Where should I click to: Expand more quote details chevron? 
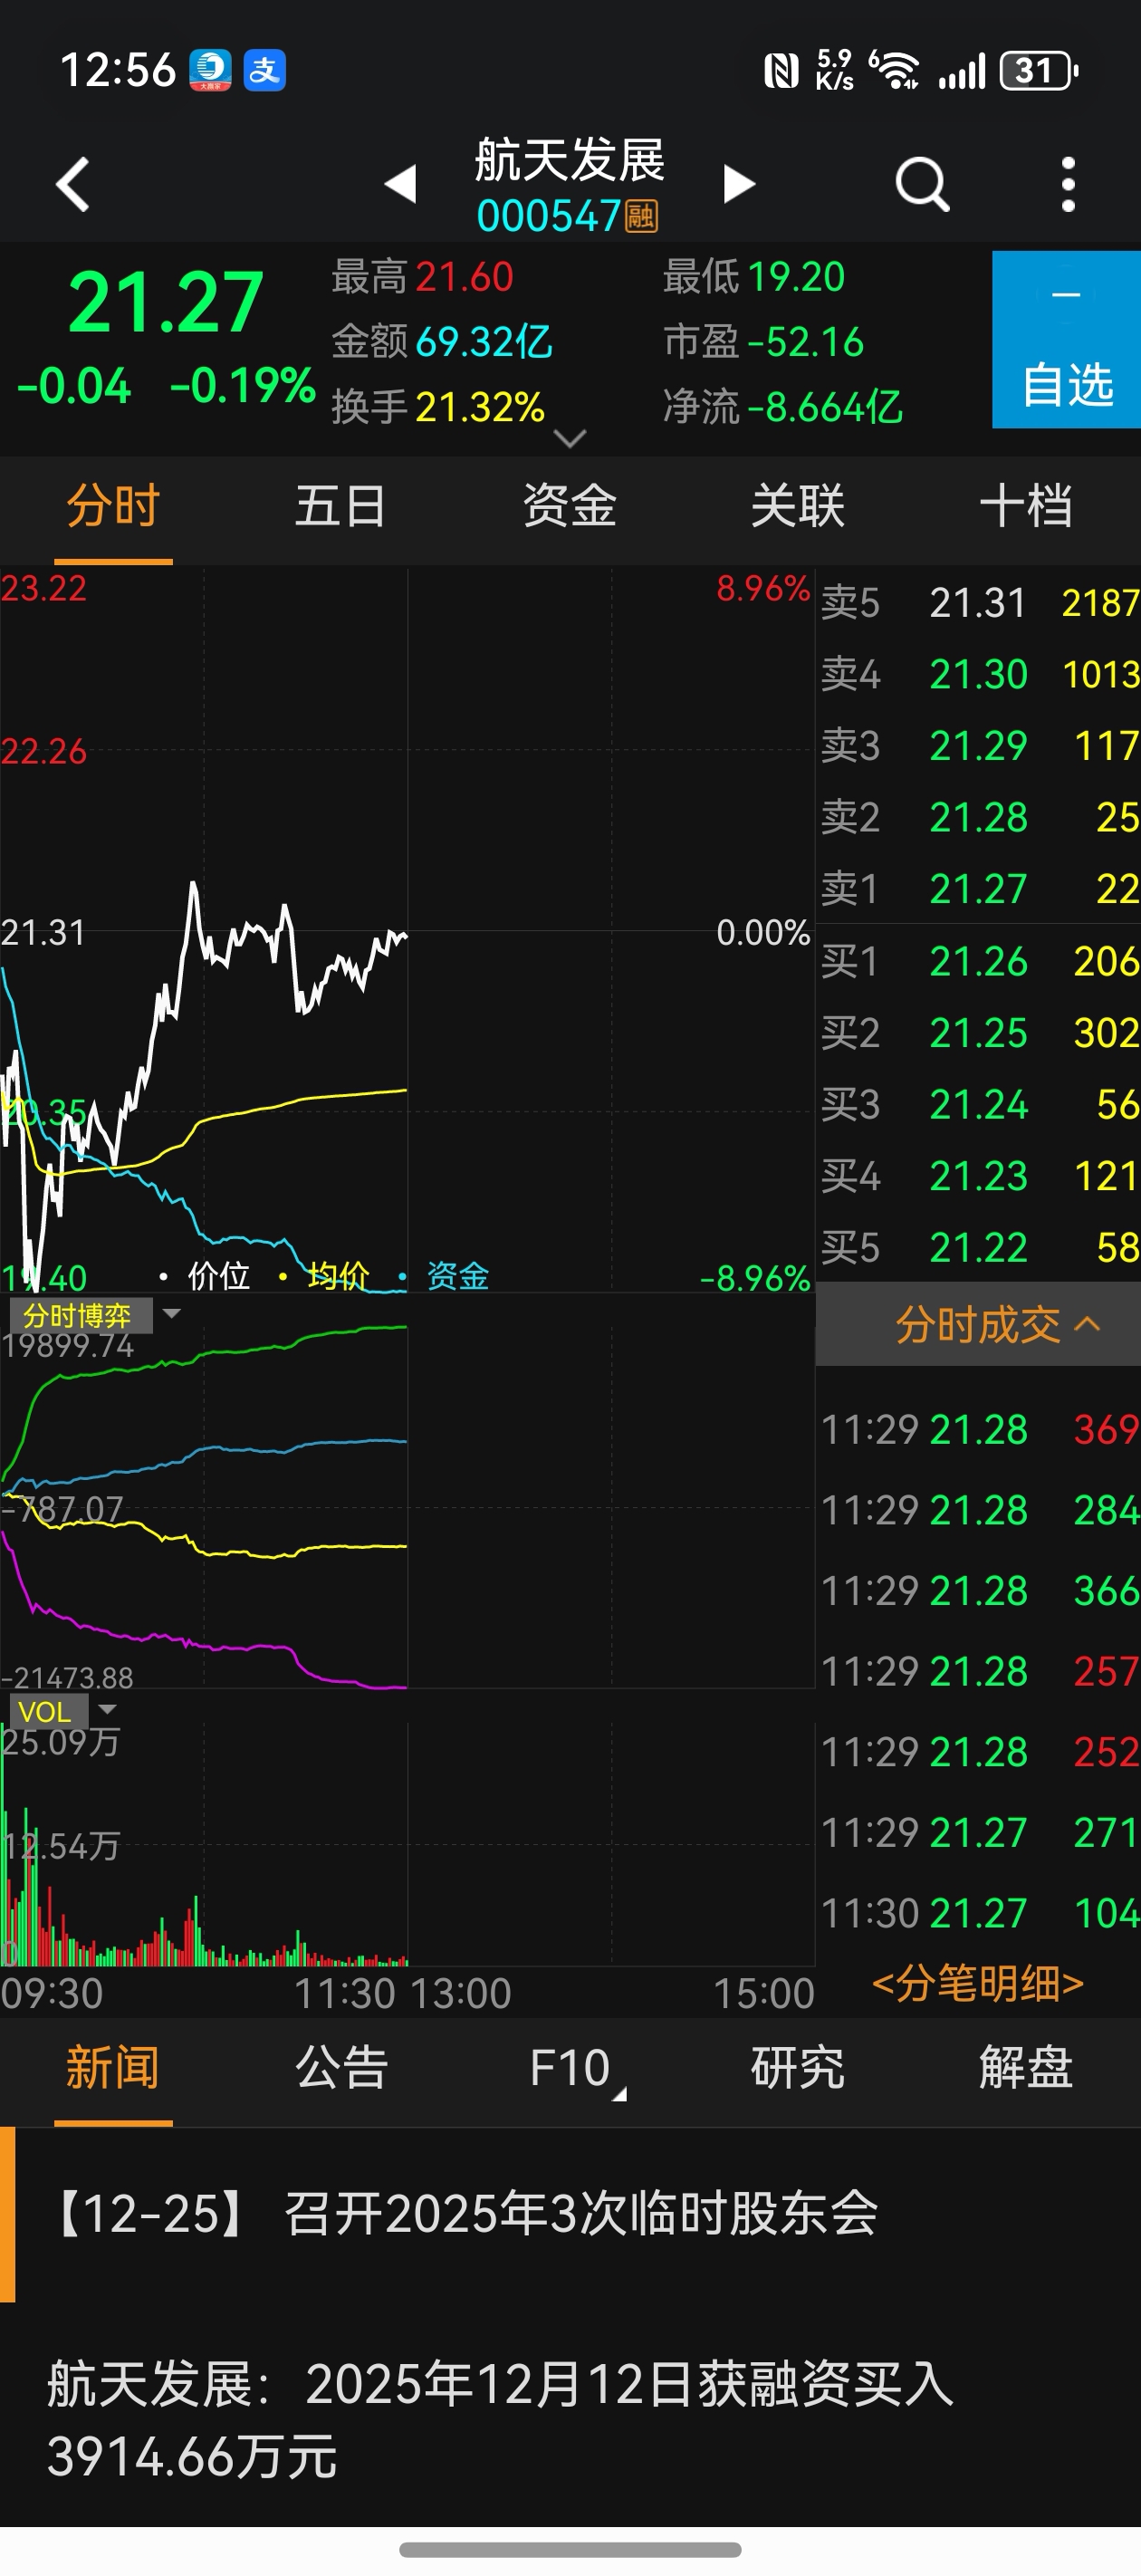click(570, 438)
